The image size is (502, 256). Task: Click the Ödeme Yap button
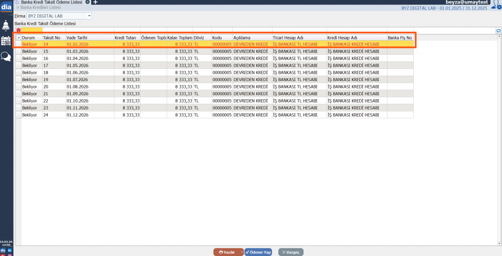click(258, 252)
